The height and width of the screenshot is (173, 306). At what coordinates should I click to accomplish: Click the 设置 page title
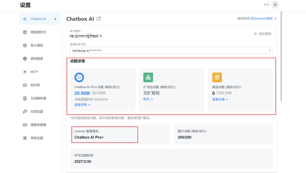[25, 5]
